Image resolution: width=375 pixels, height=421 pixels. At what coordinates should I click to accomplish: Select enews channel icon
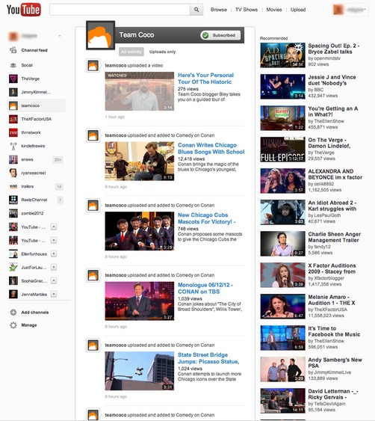[13, 159]
